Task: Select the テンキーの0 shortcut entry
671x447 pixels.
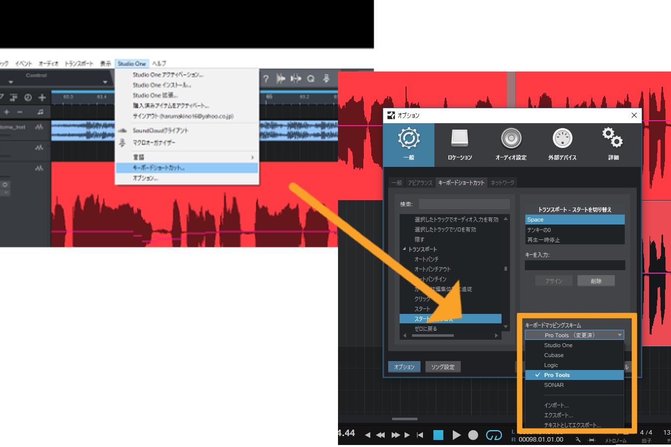Action: point(575,230)
